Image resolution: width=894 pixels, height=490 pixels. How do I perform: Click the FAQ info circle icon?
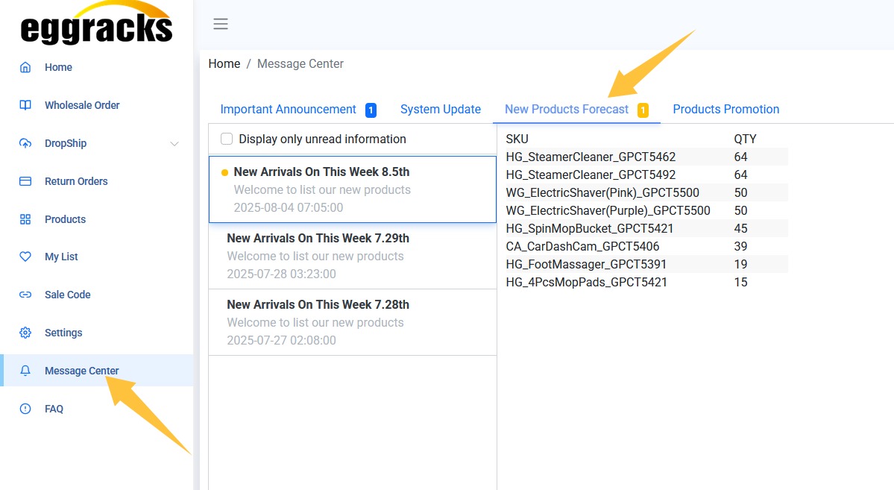(x=25, y=409)
